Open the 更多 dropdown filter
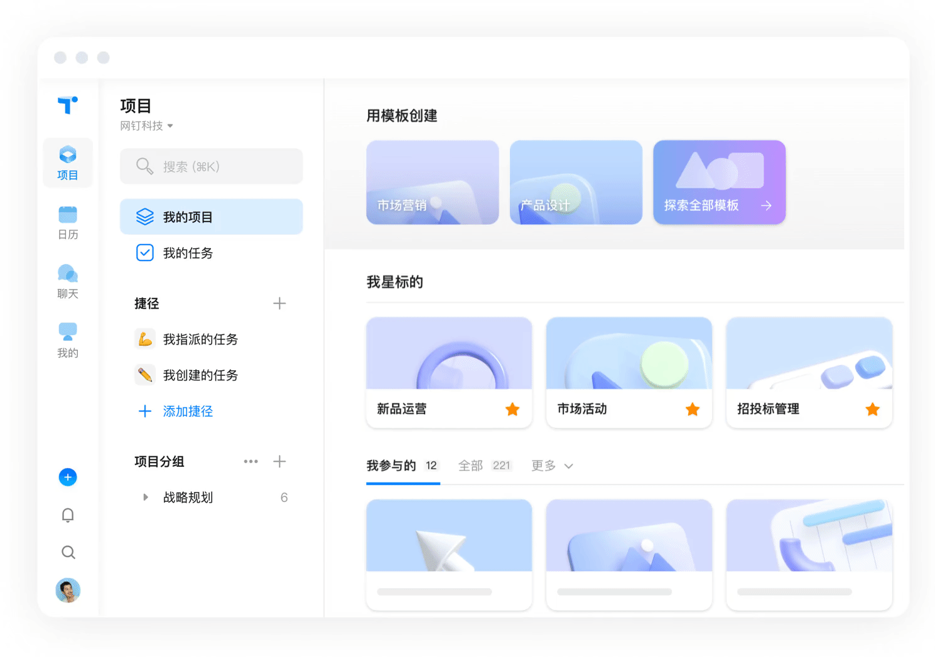The image size is (935, 657). [x=552, y=466]
